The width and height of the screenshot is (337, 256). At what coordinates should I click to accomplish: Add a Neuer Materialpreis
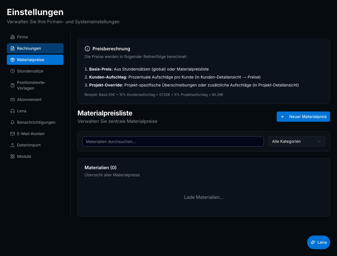[x=303, y=117]
